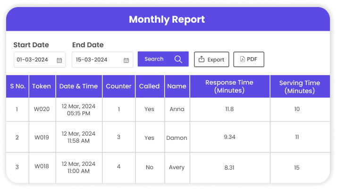Viewport: 337px width, 189px height.
Task: Click the share icon on Export button
Action: click(x=202, y=60)
